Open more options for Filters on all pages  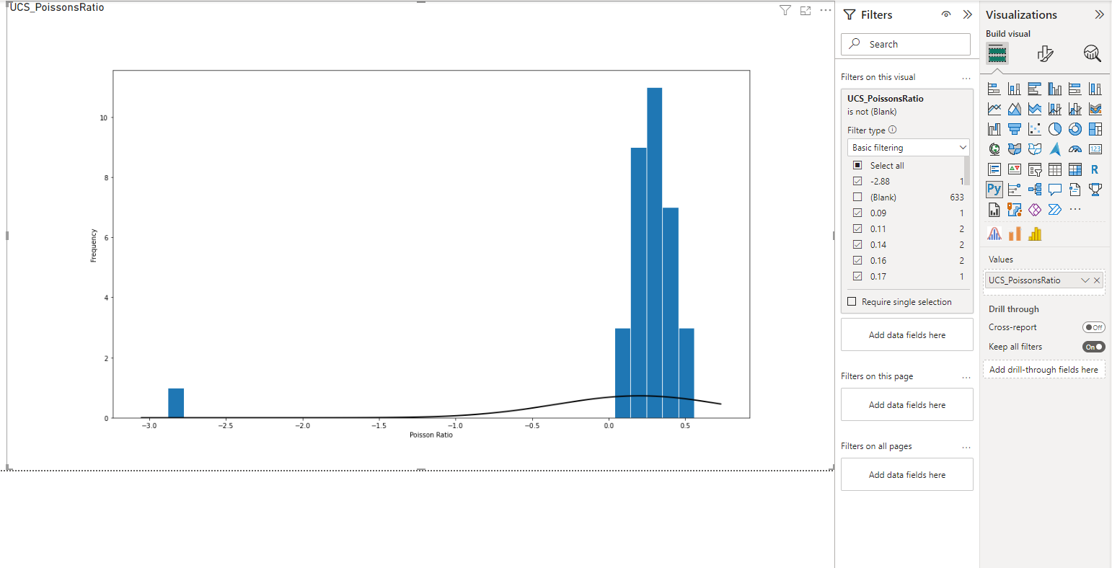point(966,447)
